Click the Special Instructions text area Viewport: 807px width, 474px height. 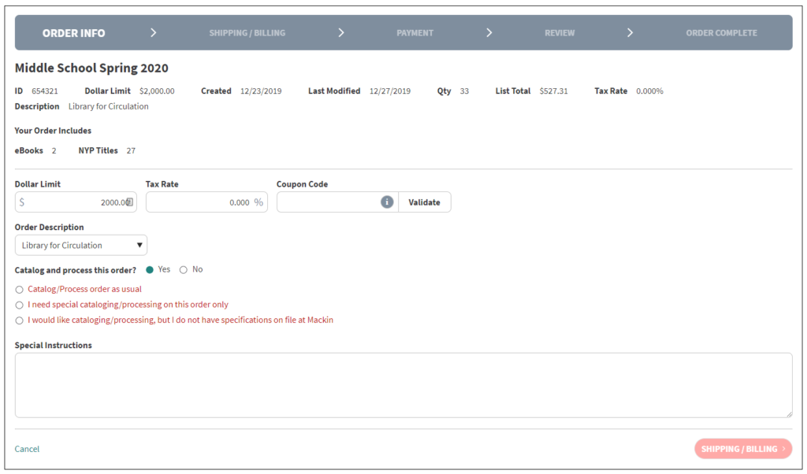click(x=403, y=385)
